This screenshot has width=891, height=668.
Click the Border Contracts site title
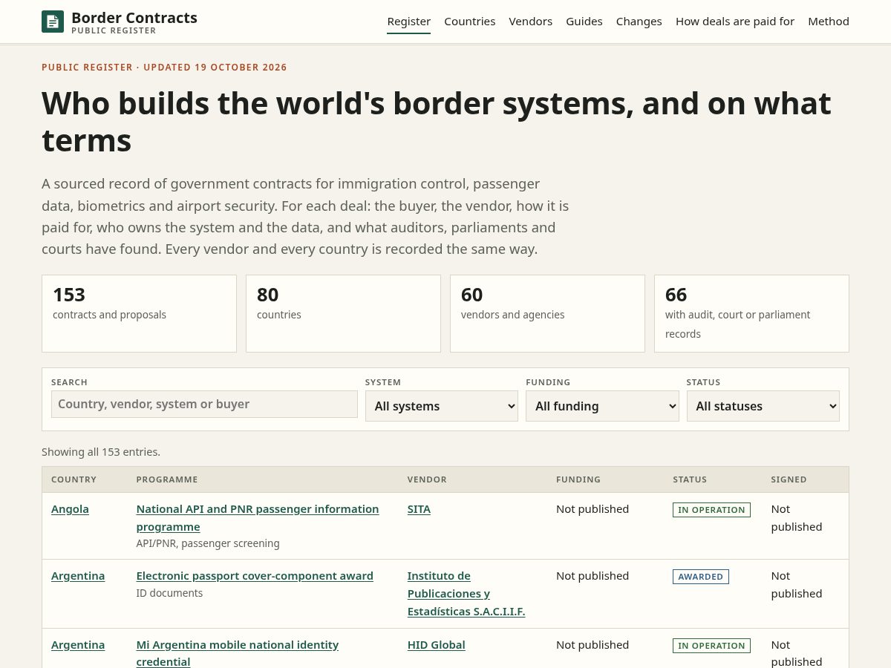click(134, 18)
